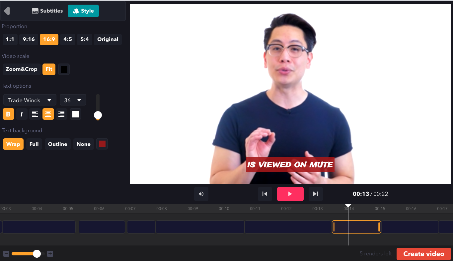Open the white text color swatch
The image size is (453, 261).
click(76, 114)
